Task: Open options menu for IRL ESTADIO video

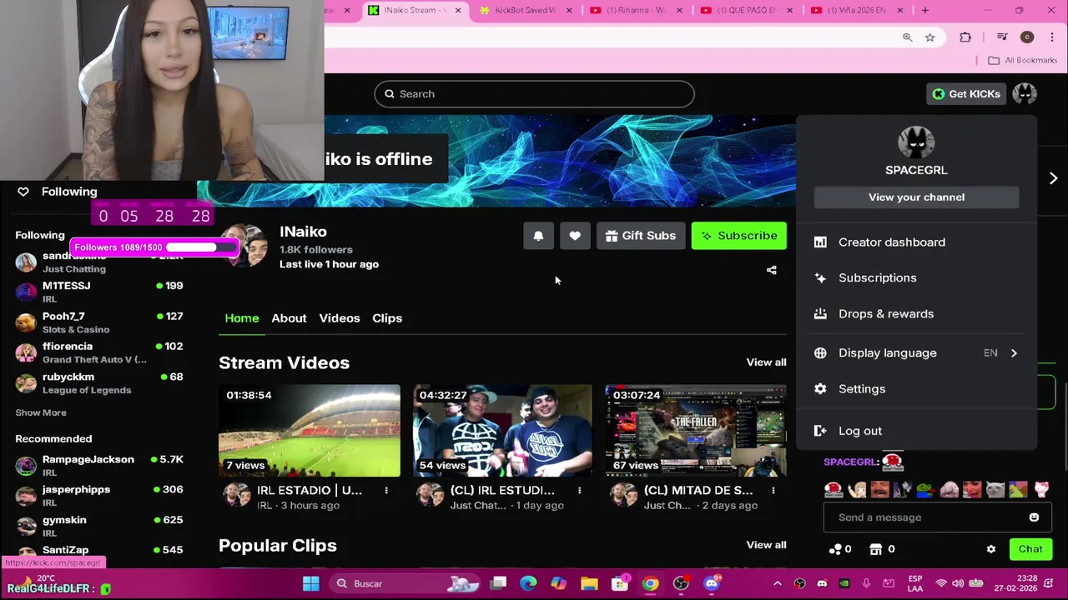Action: [386, 491]
